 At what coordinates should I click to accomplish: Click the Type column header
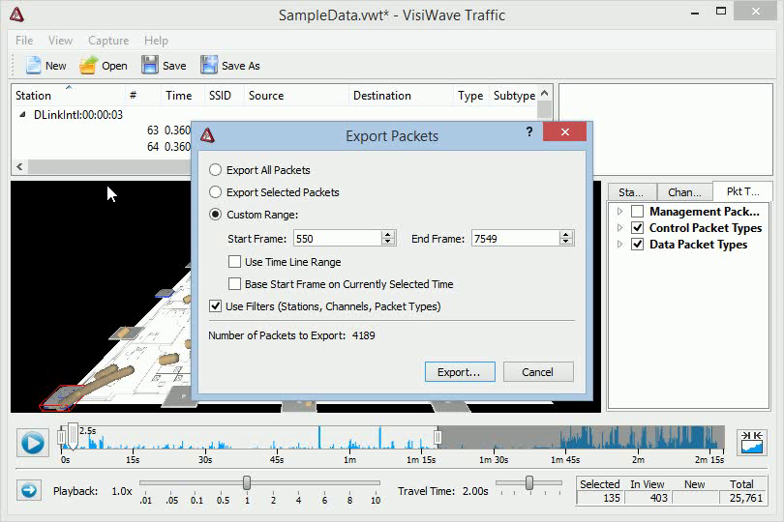(470, 96)
